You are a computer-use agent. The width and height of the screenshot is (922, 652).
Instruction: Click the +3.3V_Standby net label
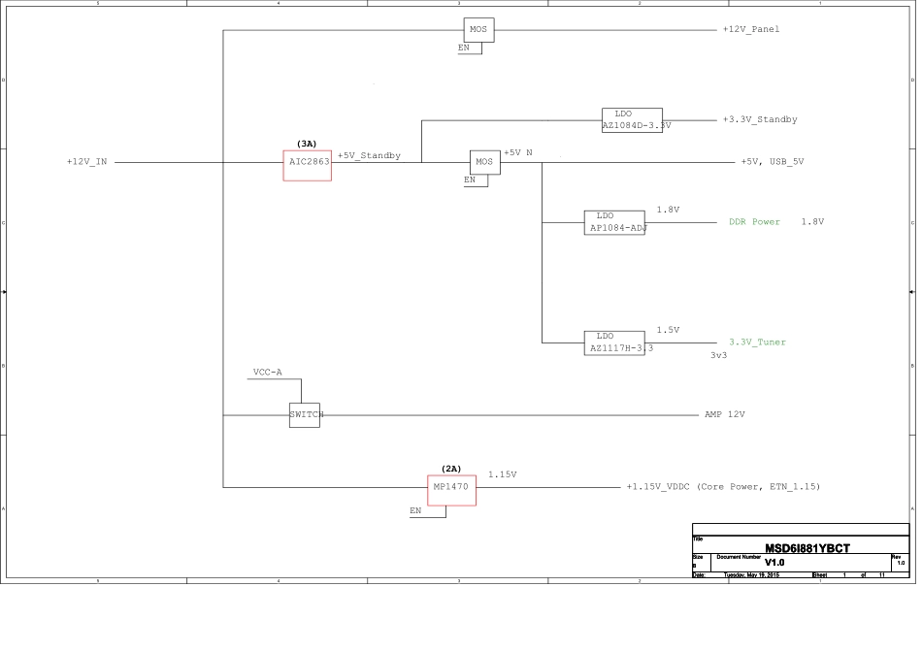click(x=760, y=119)
